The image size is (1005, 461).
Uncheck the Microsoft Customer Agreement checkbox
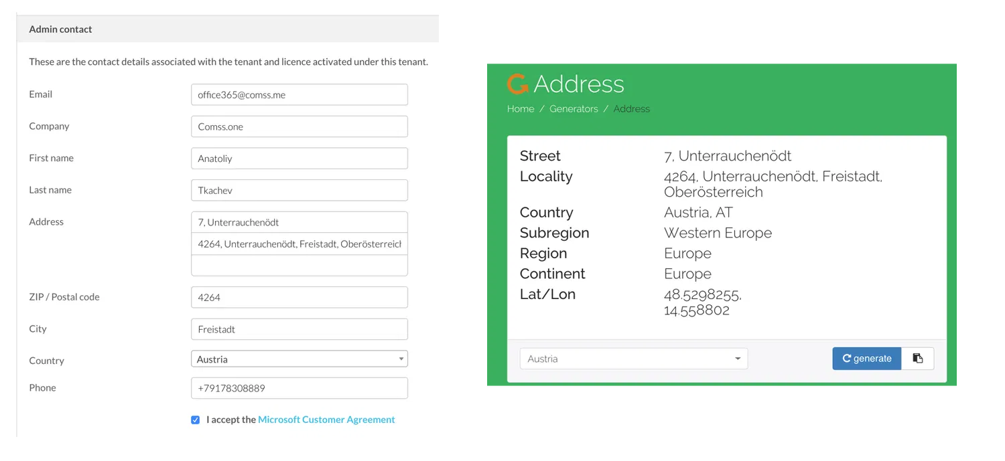[x=195, y=420]
